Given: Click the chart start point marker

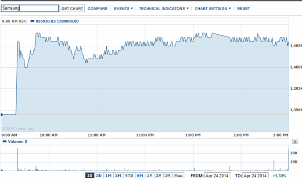Looking at the screenshot, I should tap(2, 115).
